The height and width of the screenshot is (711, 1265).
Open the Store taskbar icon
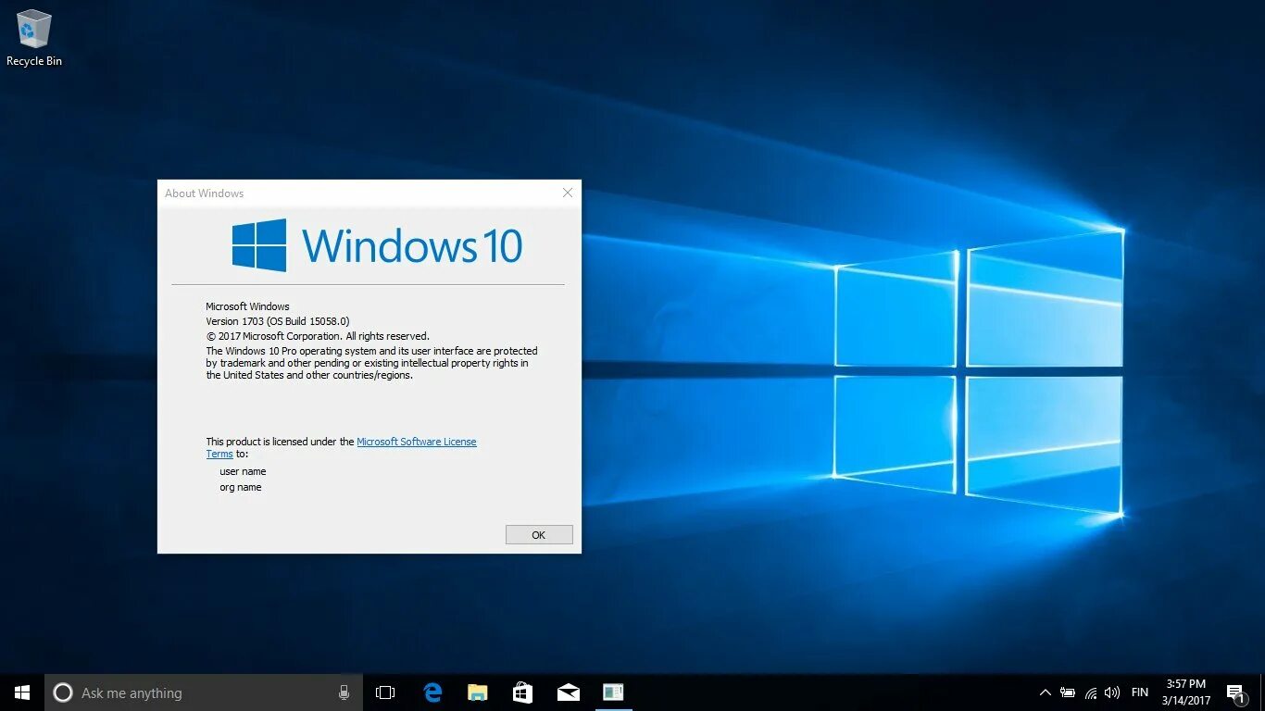(523, 692)
